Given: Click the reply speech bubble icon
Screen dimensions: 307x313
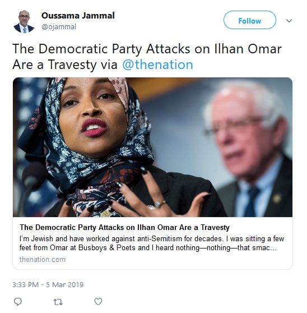Looking at the screenshot, I should click(18, 301).
